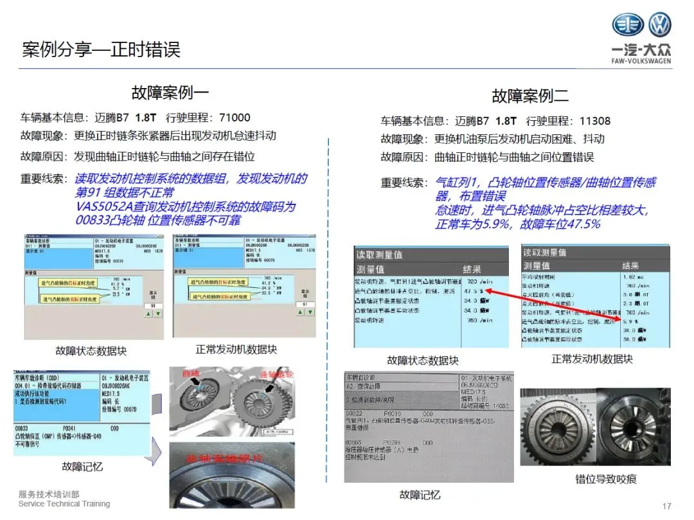This screenshot has height=520, width=694.
Task: Select the blue text 00833凸轮轴 位置传感器不可靠
Action: coord(159,220)
